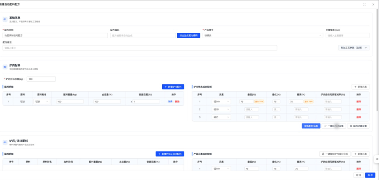
Task: Open 原料别名 dropdown for 锰铁 row
Action: pyautogui.click(x=42, y=102)
